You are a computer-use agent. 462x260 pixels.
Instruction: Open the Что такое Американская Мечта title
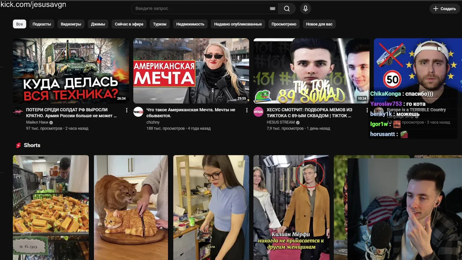tap(191, 113)
